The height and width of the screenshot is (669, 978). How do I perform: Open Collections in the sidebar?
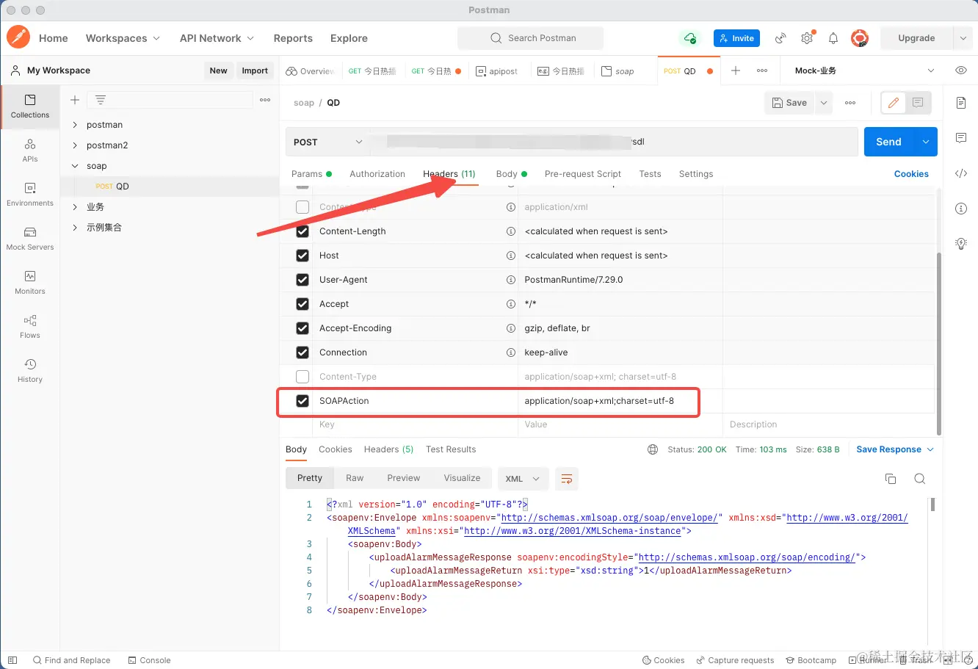(30, 106)
